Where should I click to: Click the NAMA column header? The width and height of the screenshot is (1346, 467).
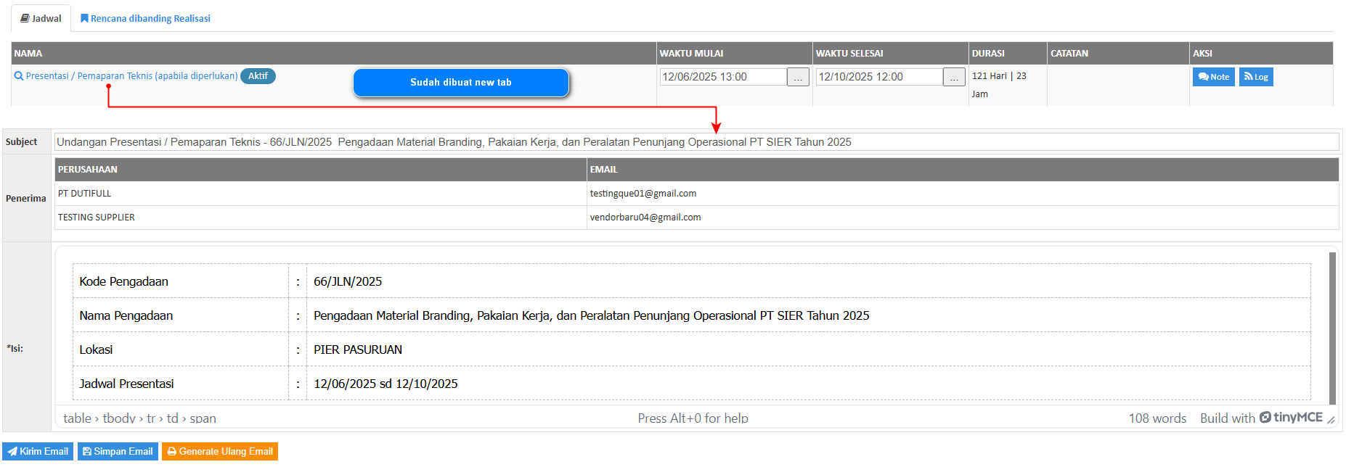(333, 54)
